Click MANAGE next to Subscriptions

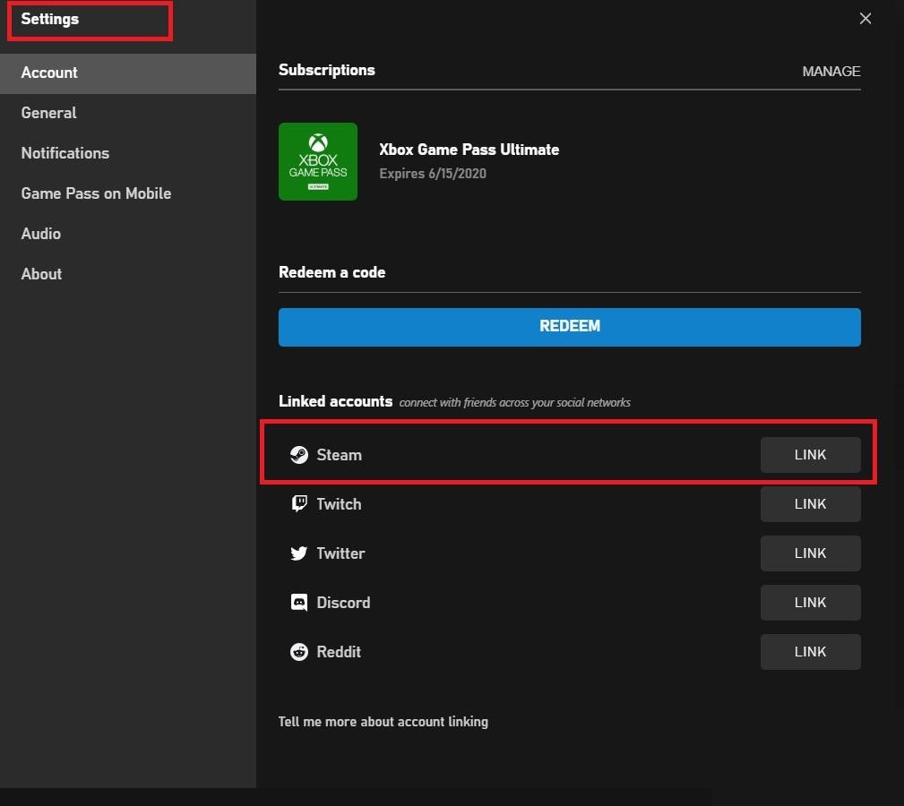tap(831, 72)
